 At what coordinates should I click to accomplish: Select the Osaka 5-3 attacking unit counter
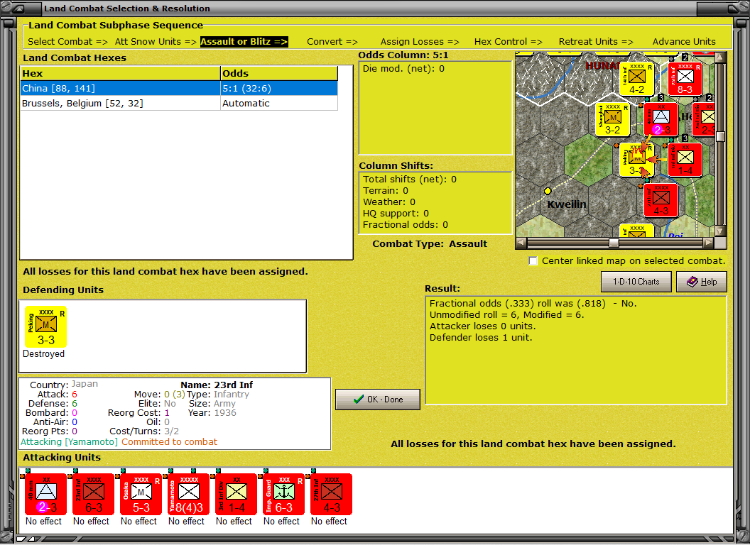(x=141, y=495)
